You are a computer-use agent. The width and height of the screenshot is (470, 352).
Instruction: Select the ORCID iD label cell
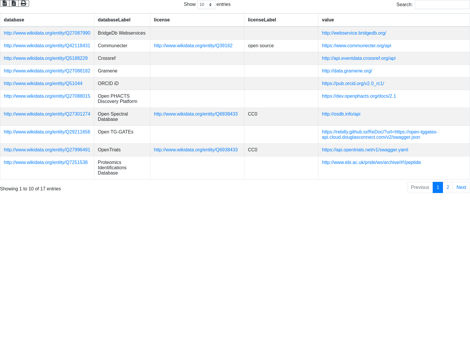click(x=122, y=84)
